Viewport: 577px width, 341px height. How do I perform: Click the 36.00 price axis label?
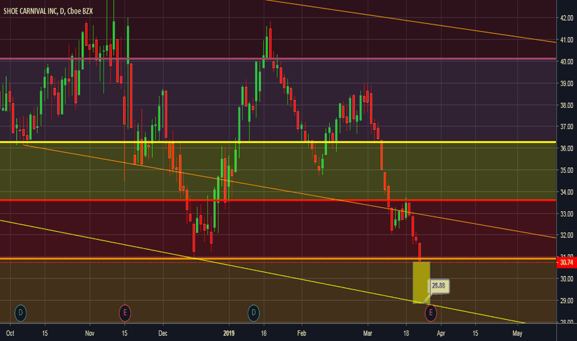[566, 148]
